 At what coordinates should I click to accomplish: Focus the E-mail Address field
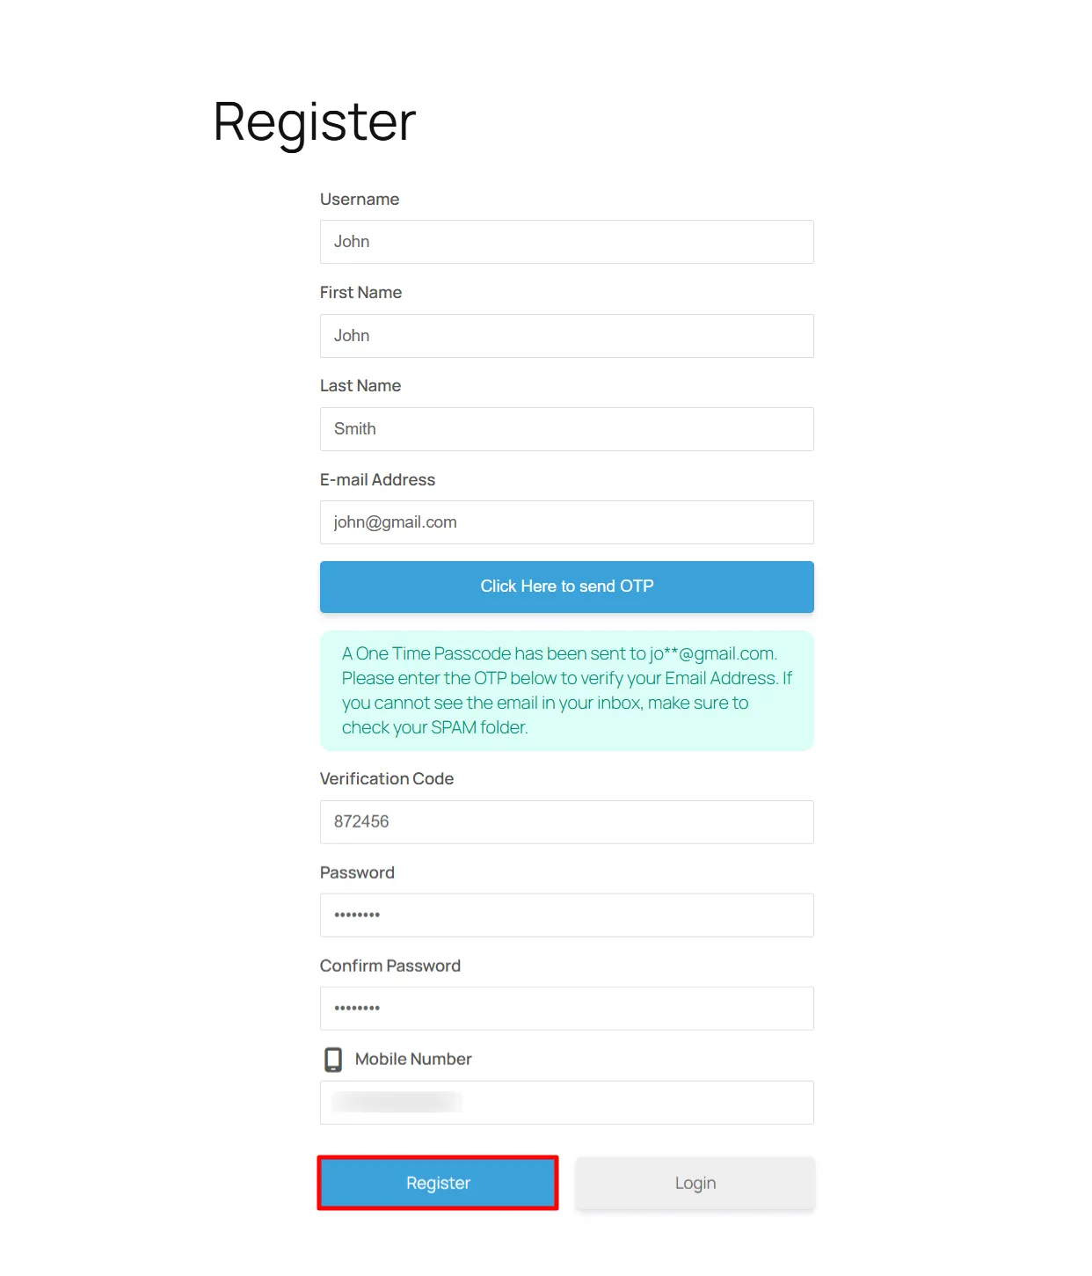click(x=566, y=521)
